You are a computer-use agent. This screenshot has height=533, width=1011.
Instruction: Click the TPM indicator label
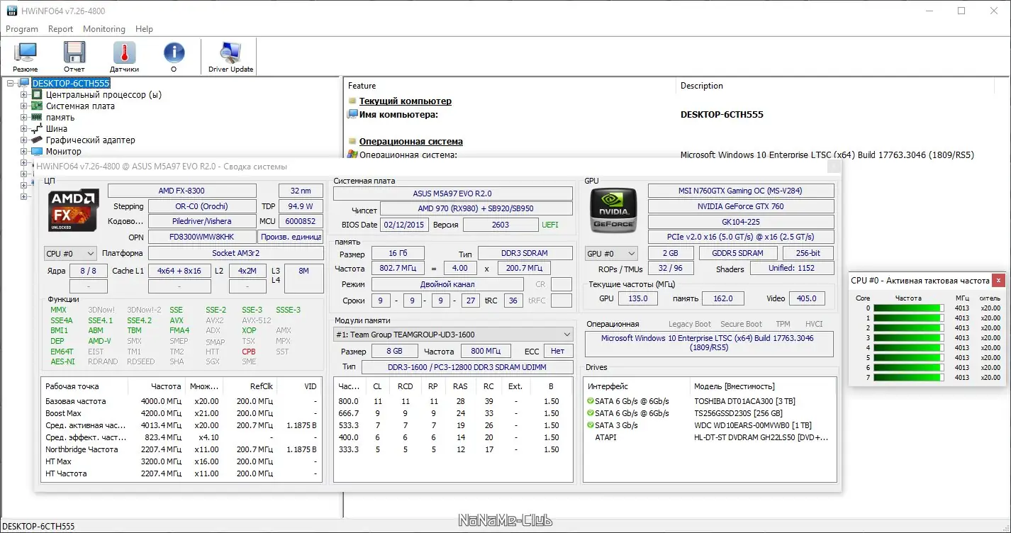[783, 324]
